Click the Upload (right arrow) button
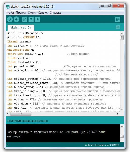 click(16, 20)
